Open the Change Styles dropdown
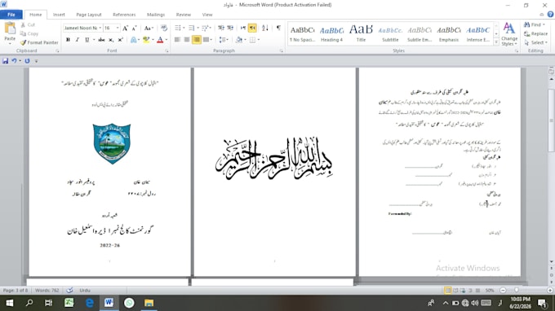The image size is (555, 311). click(509, 34)
